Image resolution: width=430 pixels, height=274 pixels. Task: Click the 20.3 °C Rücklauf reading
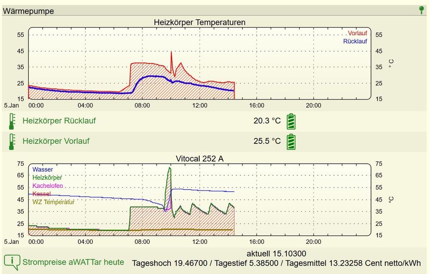[267, 121]
